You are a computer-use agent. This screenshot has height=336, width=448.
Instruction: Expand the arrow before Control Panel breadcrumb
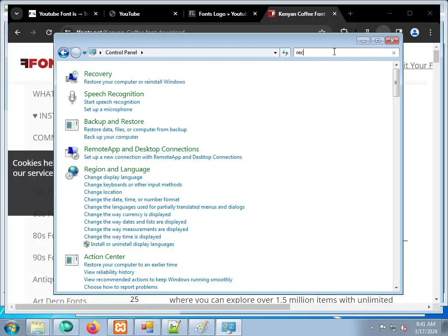tap(101, 52)
